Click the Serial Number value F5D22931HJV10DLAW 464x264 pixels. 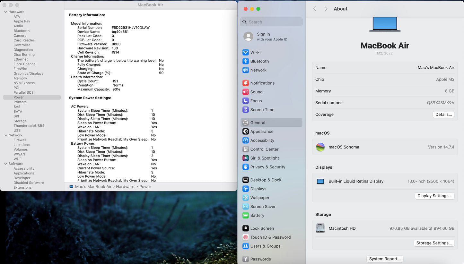(131, 28)
